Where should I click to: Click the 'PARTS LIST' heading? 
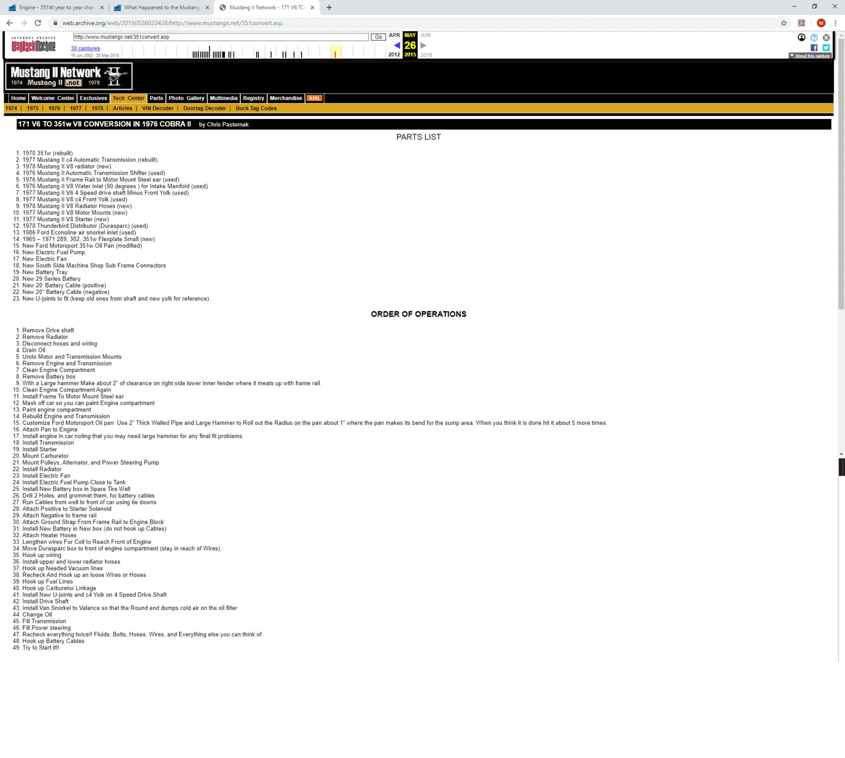point(419,137)
